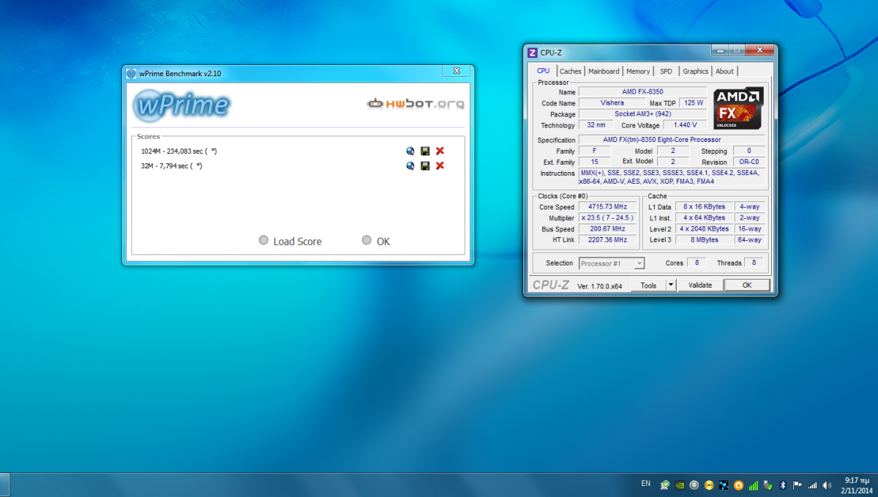This screenshot has width=878, height=497.
Task: Click the green checkmark badge tray icon
Action: click(665, 485)
